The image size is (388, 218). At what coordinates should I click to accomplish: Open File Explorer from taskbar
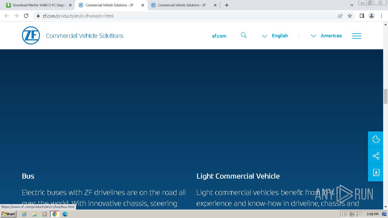[34, 214]
